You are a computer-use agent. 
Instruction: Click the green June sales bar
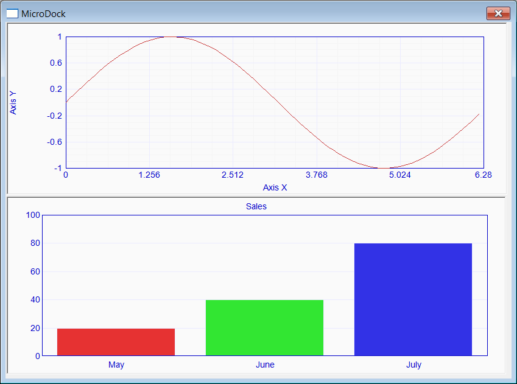[264, 327]
